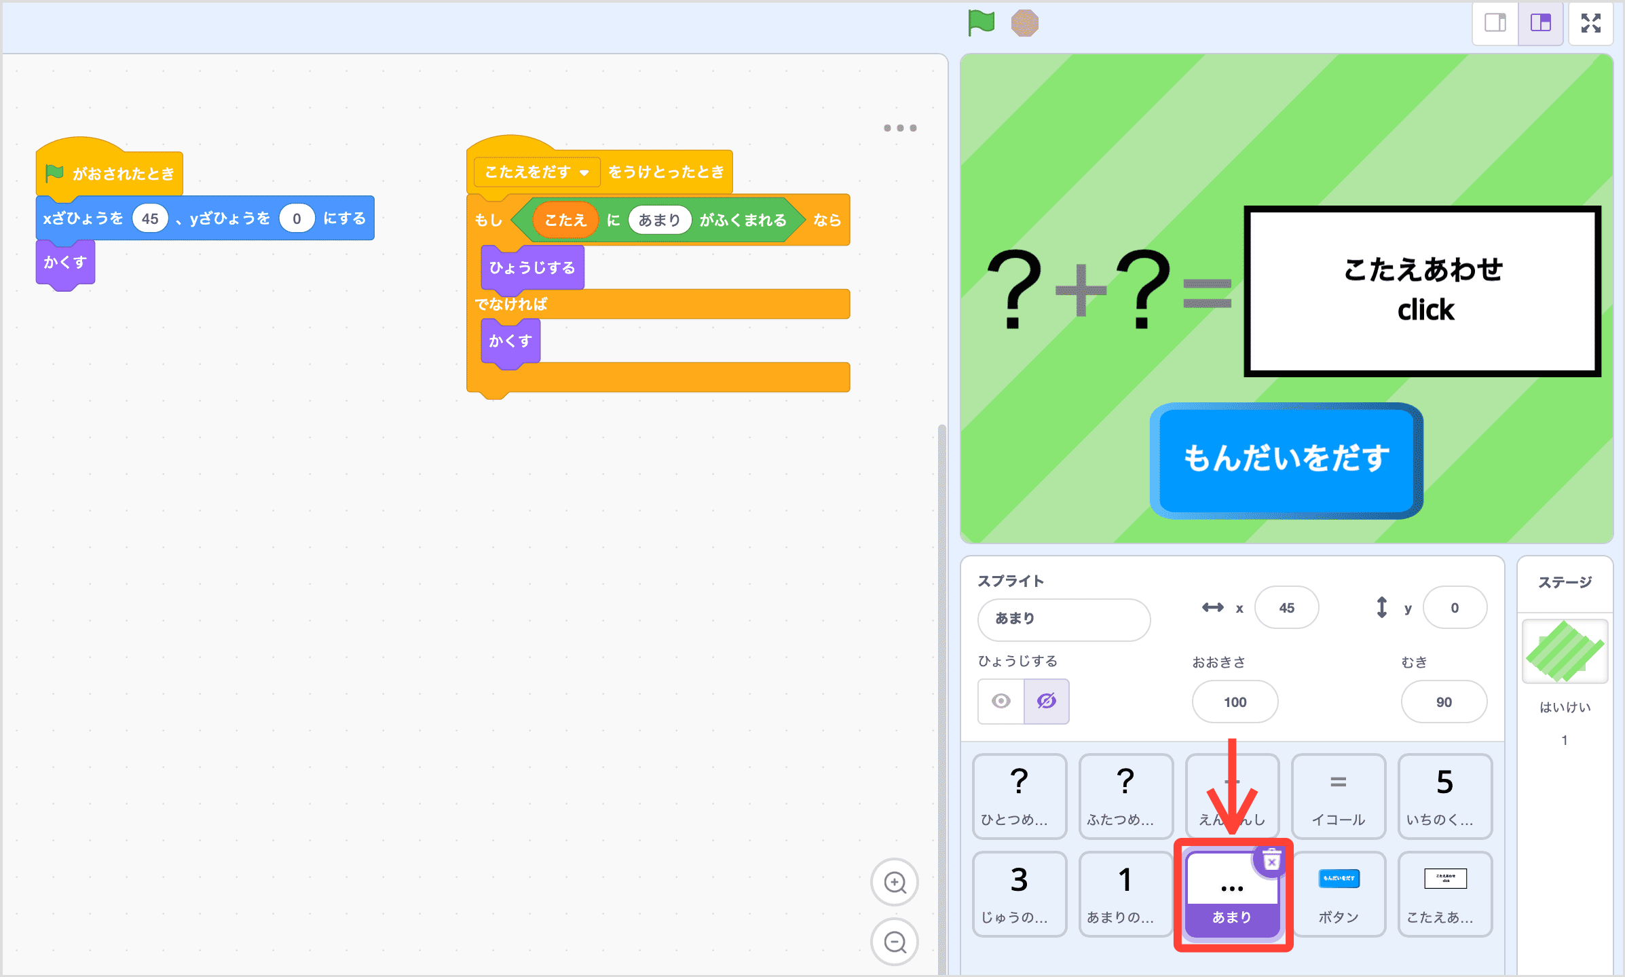Change the x coordinate value 45
Image resolution: width=1625 pixels, height=977 pixels.
pyautogui.click(x=1286, y=607)
